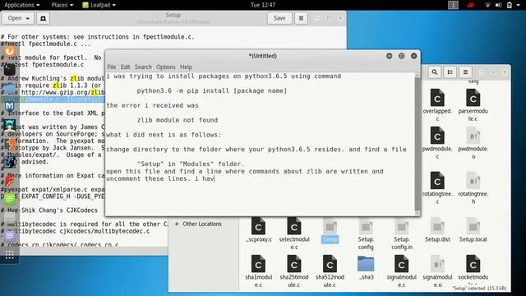The height and width of the screenshot is (296, 526).
Task: Save the Setup file in editor
Action: click(x=279, y=18)
